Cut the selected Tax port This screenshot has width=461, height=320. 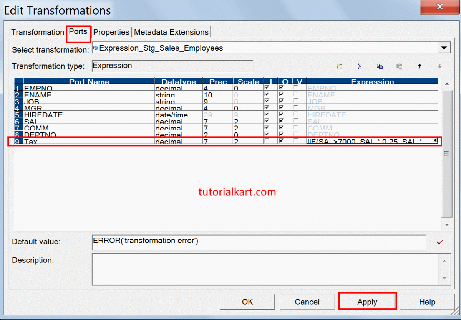[x=360, y=66]
